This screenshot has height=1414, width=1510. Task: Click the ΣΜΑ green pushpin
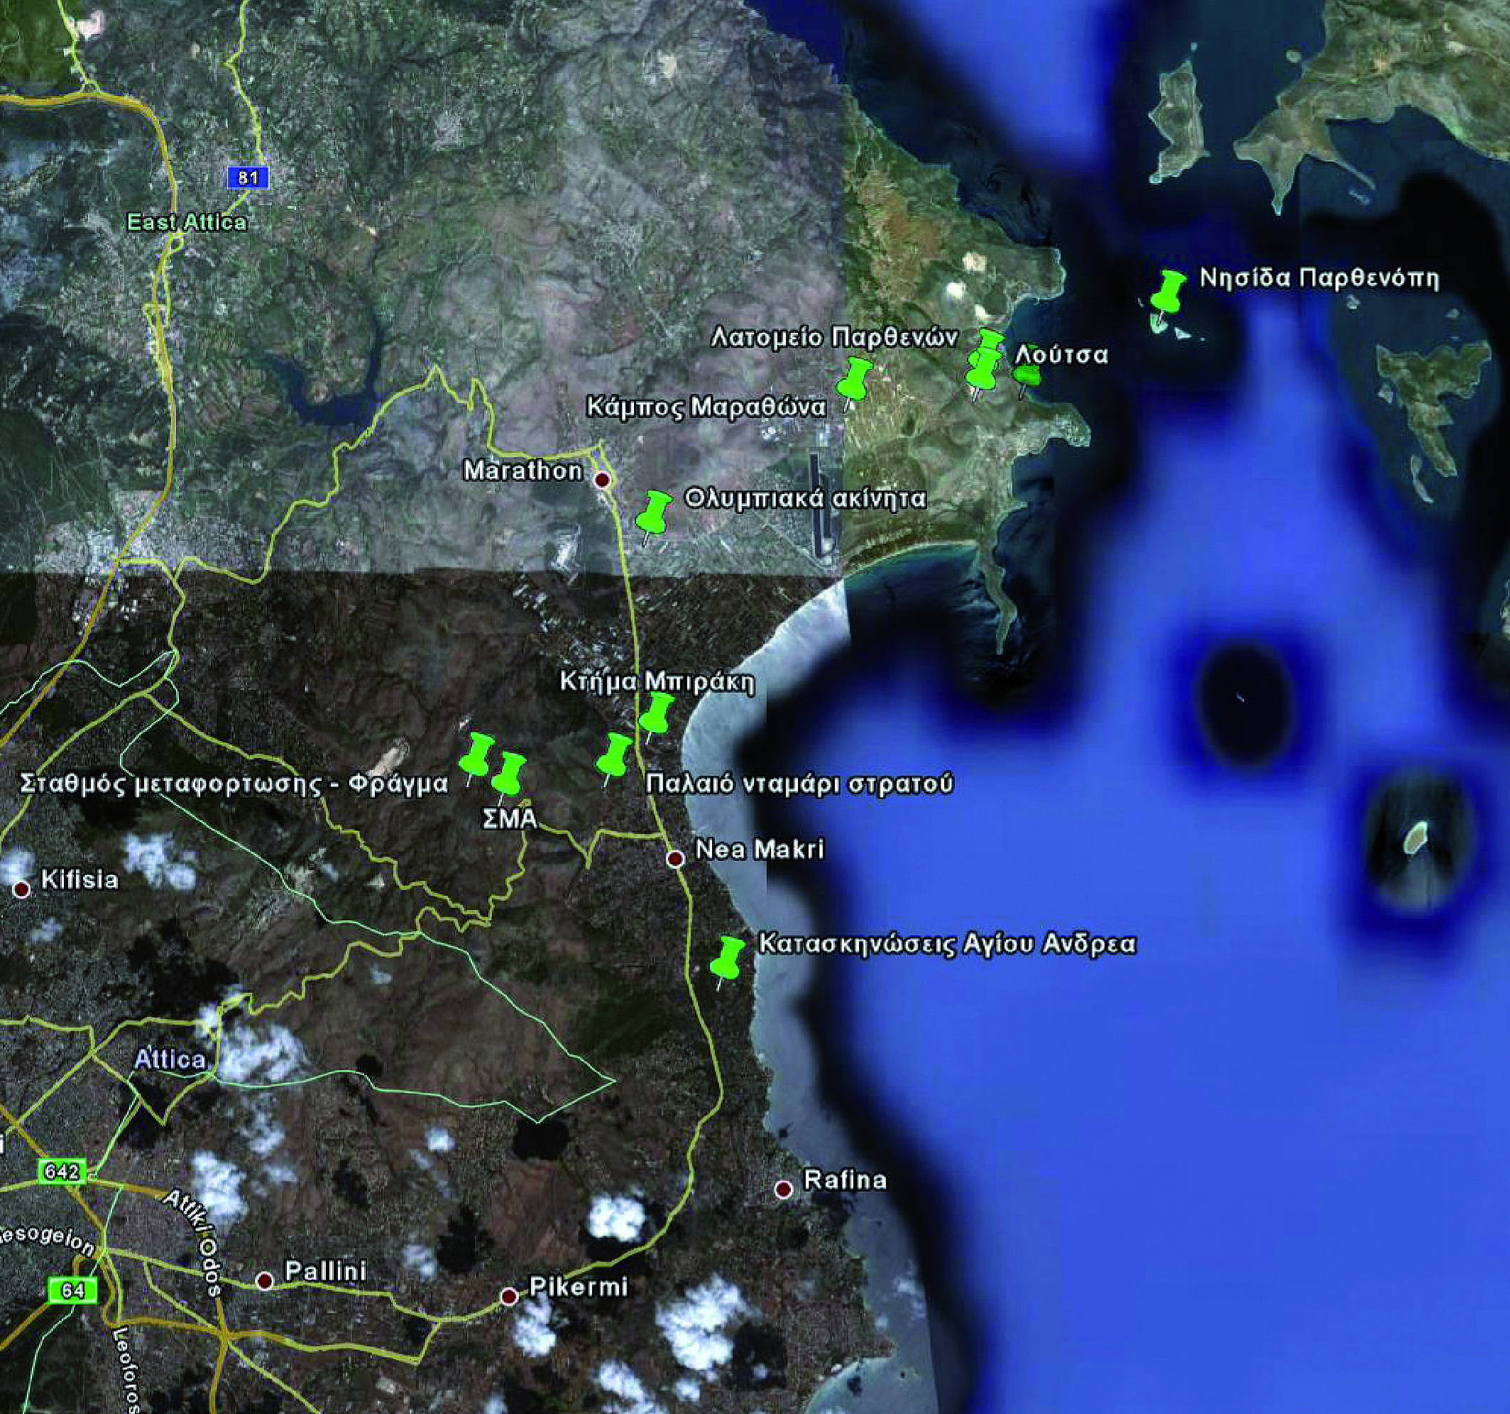click(508, 774)
